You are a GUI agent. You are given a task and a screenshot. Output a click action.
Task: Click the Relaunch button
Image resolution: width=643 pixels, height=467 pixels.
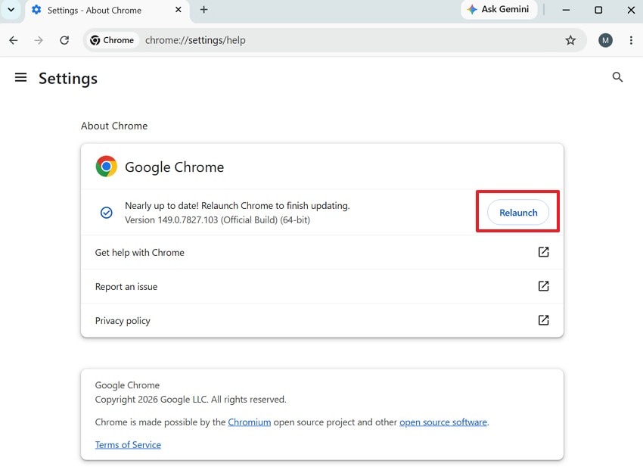click(x=518, y=212)
